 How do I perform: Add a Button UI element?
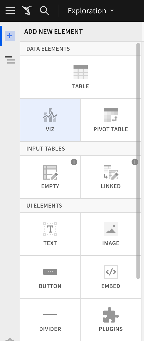click(x=50, y=277)
